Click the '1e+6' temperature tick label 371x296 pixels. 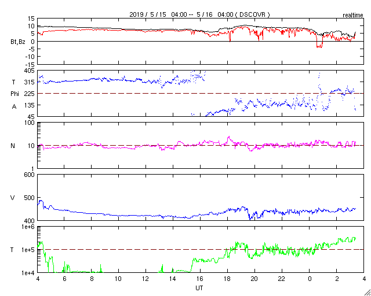click(28, 227)
